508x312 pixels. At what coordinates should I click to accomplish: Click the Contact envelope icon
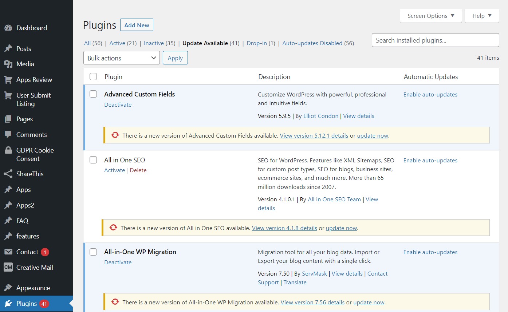(8, 252)
